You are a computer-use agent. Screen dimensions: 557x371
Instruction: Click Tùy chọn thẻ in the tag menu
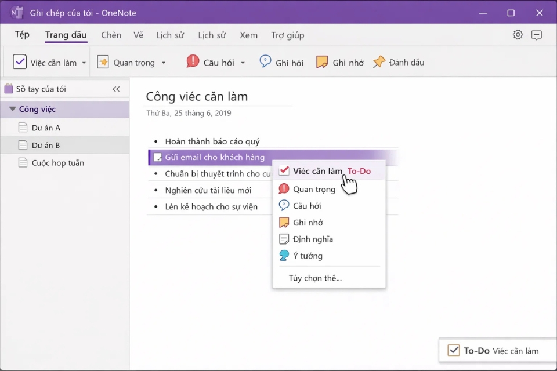coord(315,278)
